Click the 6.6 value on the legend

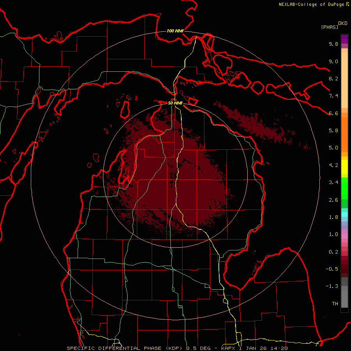(333, 113)
